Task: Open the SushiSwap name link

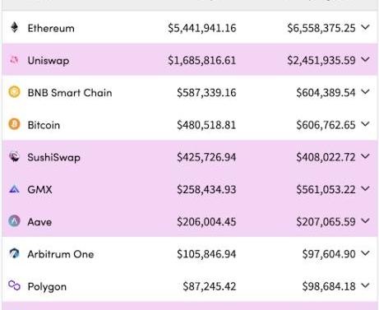Action: (54, 158)
